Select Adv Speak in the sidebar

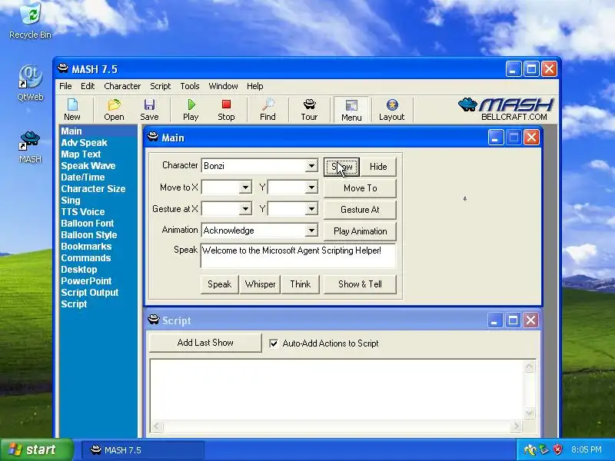pyautogui.click(x=84, y=143)
